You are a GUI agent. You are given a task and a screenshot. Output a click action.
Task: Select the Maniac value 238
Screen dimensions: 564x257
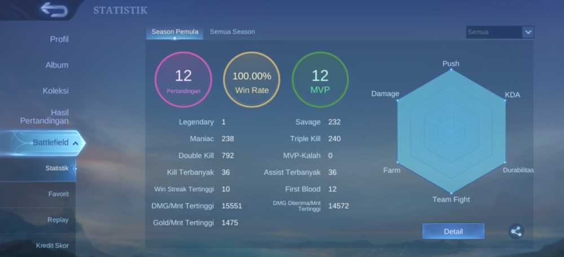click(x=228, y=139)
